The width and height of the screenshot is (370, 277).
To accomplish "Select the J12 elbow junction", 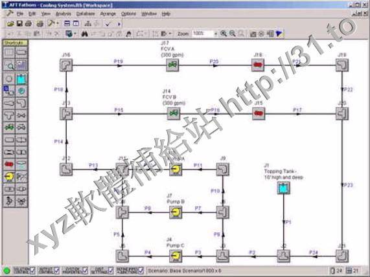I will (x=66, y=170).
